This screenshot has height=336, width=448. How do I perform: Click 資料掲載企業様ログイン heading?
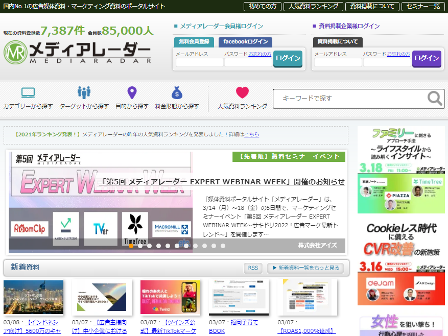point(349,26)
